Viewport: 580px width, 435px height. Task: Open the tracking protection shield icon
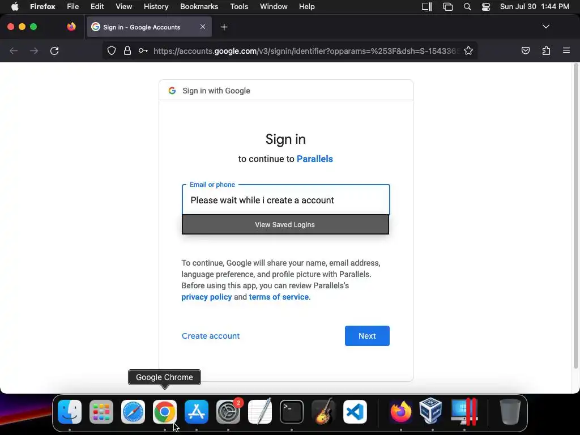coord(112,50)
